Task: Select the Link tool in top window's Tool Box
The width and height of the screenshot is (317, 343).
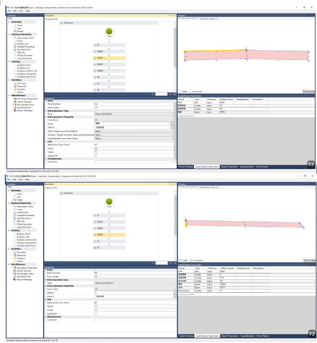Action: 19,28
